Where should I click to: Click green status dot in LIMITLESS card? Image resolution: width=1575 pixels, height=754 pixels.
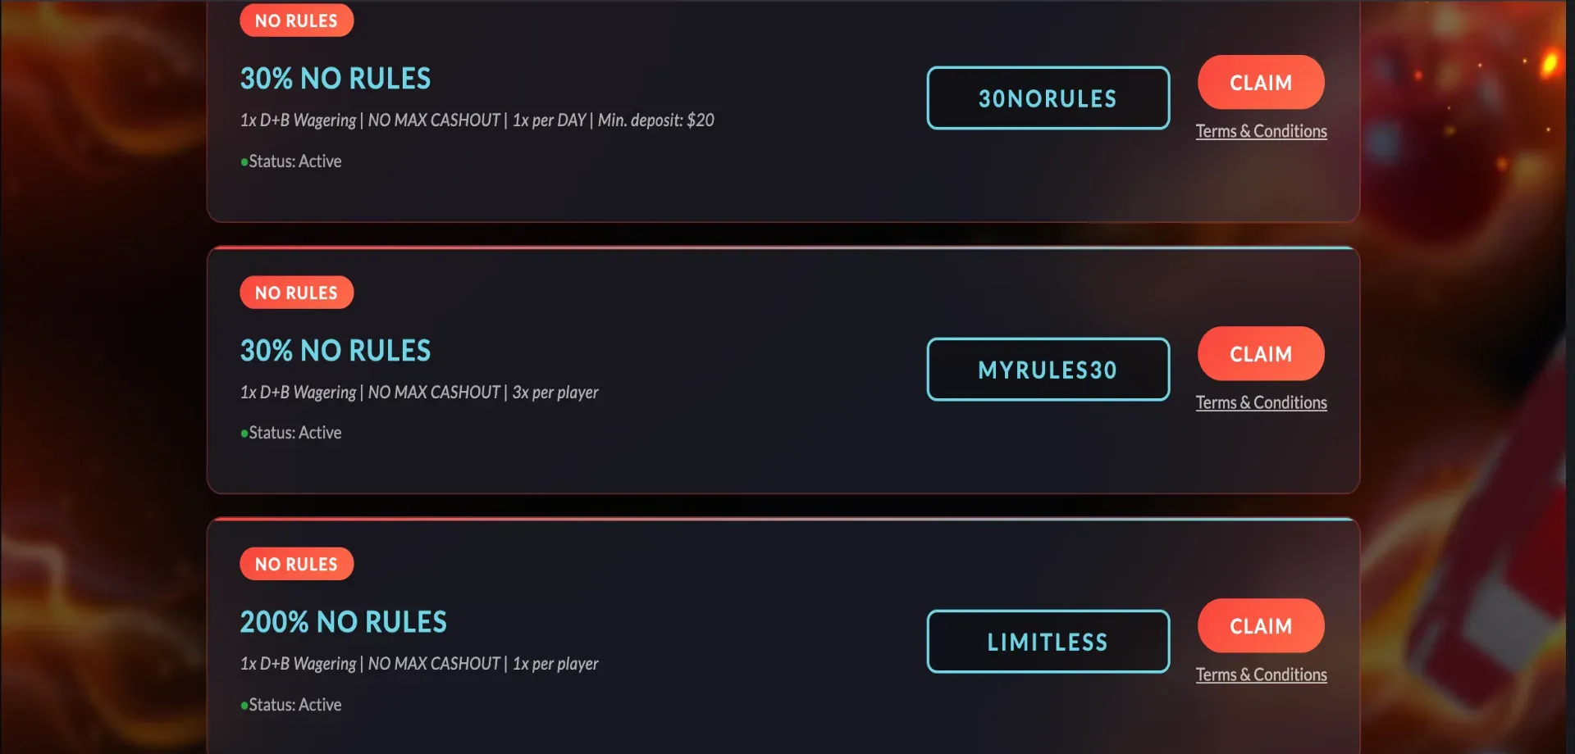click(244, 706)
